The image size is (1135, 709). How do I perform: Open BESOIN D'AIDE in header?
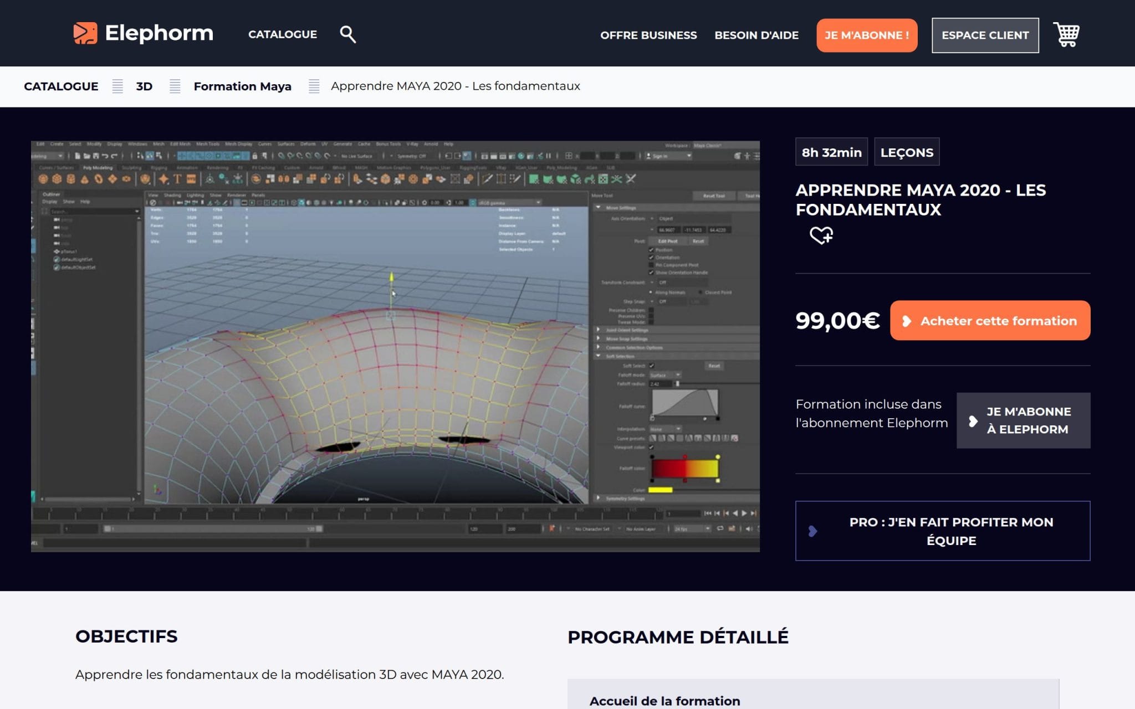click(756, 35)
